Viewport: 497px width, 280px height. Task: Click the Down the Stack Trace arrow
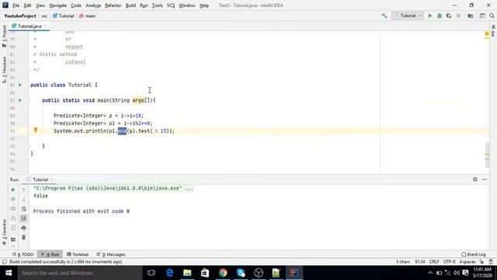coord(23,199)
